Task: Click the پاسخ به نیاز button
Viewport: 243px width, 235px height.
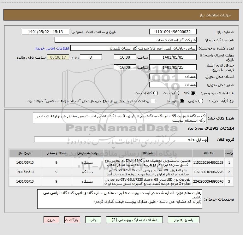Action: point(183,220)
